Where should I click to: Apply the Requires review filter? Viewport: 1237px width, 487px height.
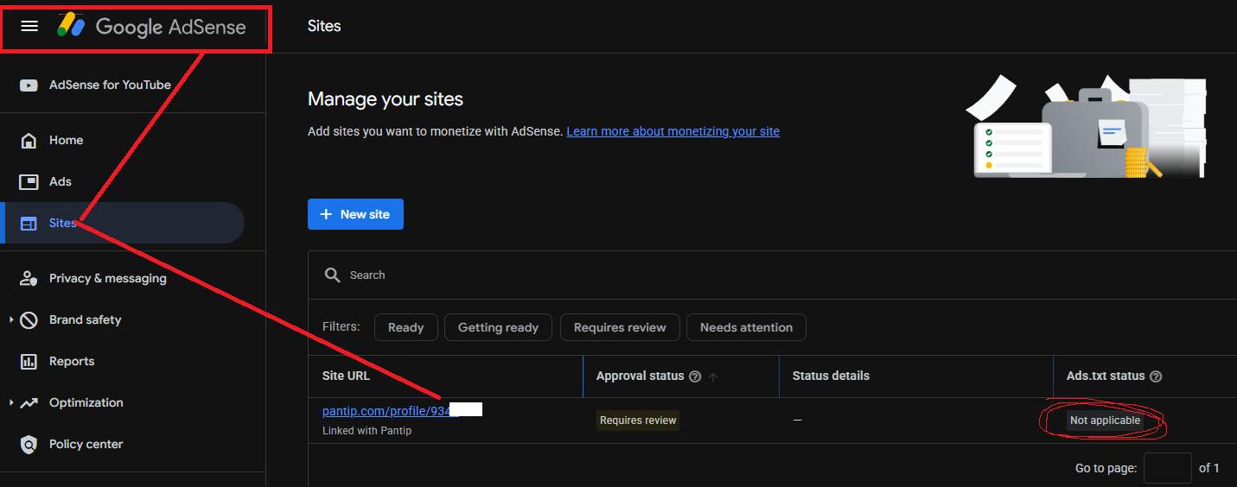click(x=620, y=327)
